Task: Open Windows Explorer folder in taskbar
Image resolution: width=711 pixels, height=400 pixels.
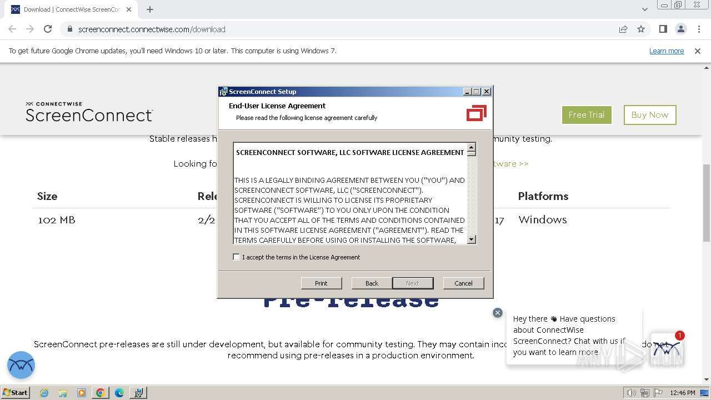Action: [x=63, y=393]
